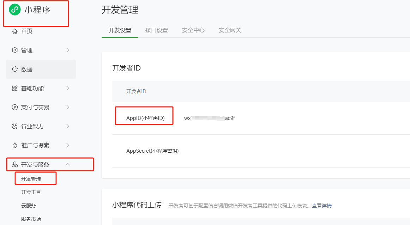
Task: Select the masked AppID value text
Action: click(209, 118)
